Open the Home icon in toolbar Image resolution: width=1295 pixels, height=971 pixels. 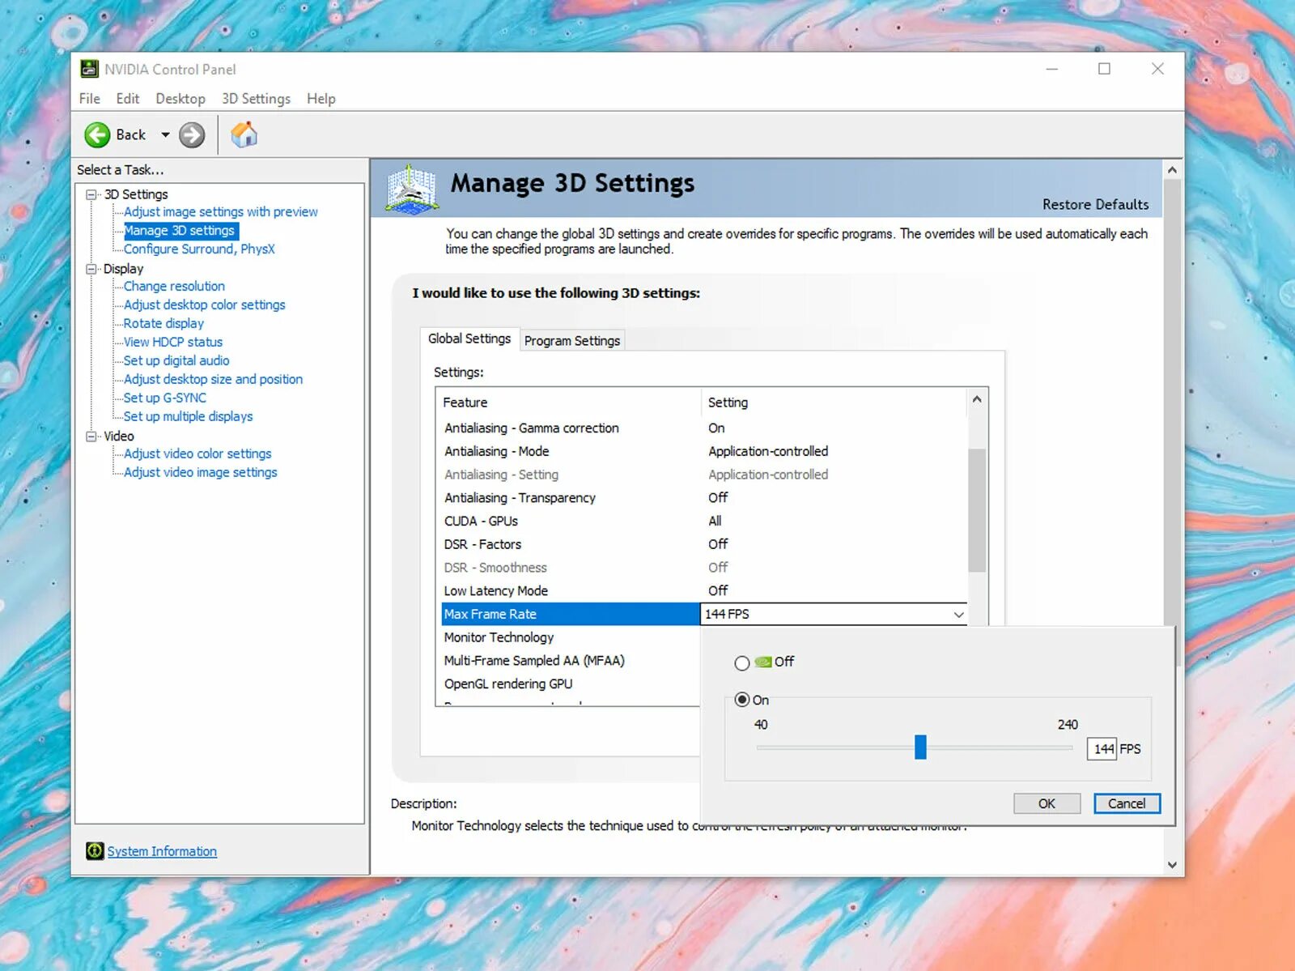click(244, 134)
